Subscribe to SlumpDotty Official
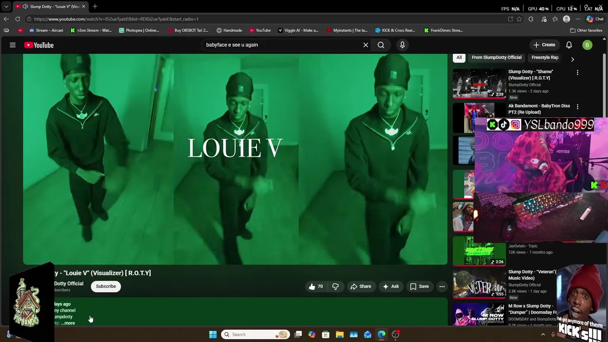Viewport: 608px width, 342px height. coord(106,286)
